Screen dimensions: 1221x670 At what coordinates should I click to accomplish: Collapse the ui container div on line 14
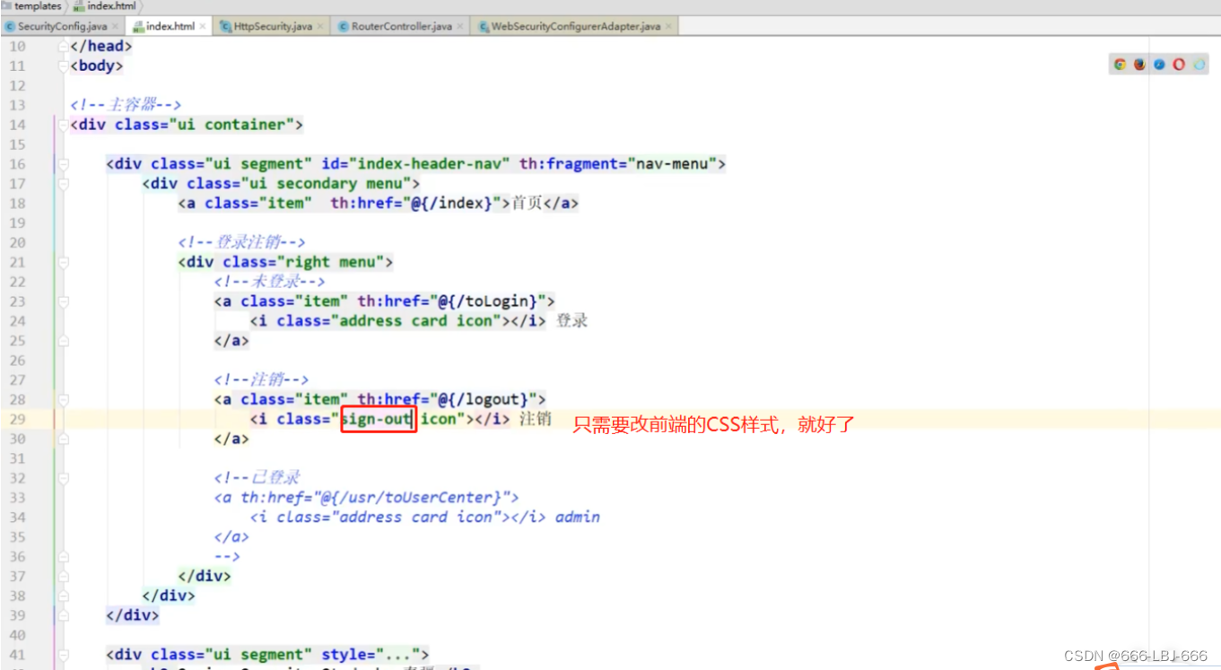(63, 125)
